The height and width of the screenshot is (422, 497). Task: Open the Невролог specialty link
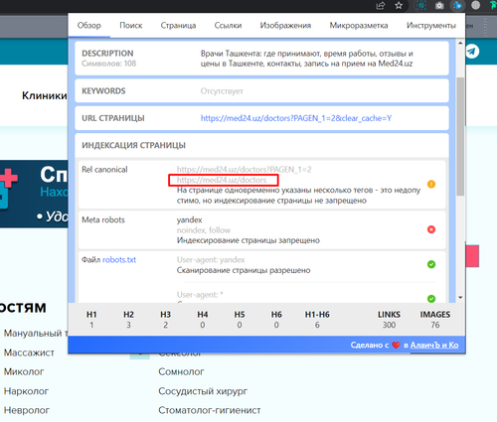click(27, 410)
